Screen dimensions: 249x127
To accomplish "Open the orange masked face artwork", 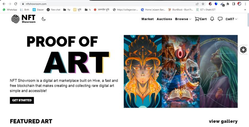I will coord(143,71).
